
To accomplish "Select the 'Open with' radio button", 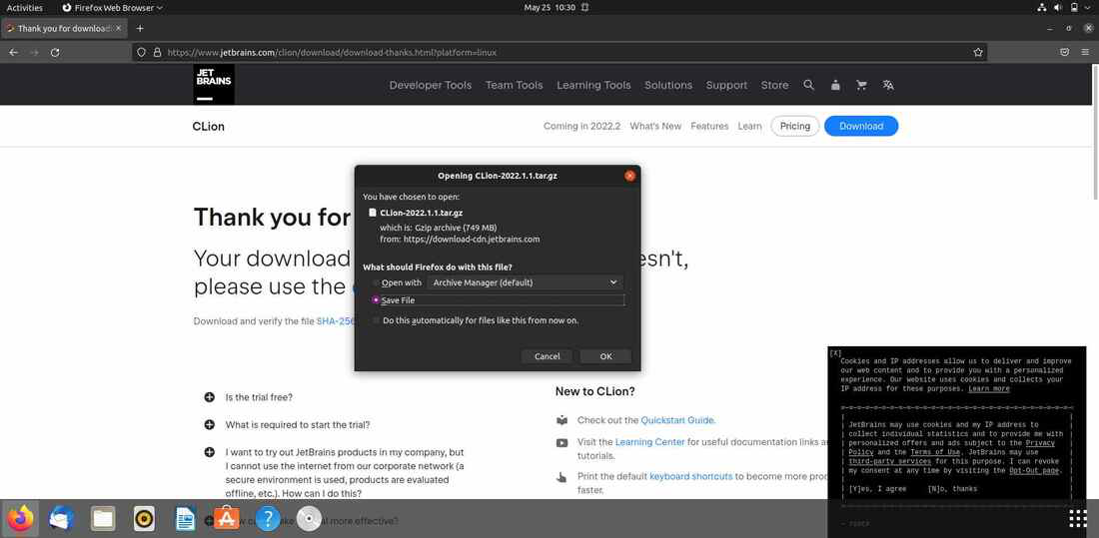I will pos(377,282).
